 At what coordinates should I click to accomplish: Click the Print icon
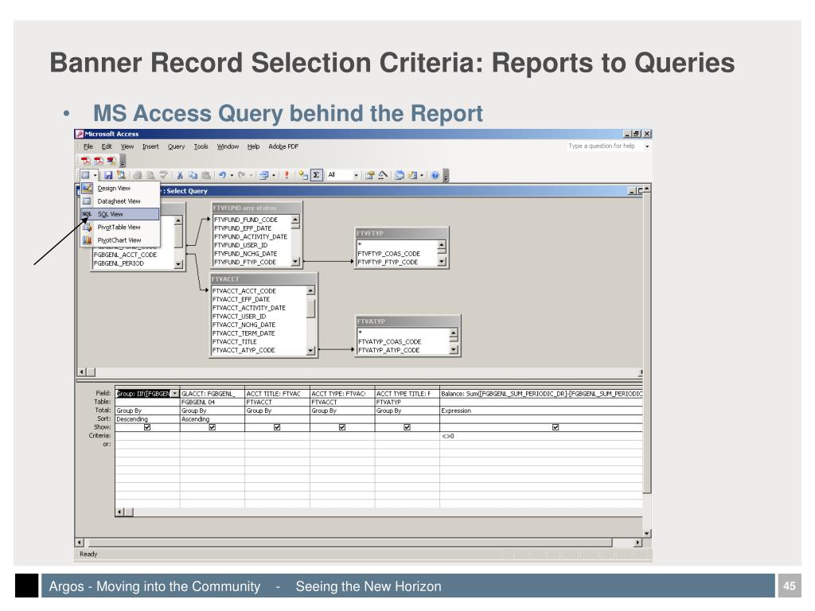coord(137,175)
